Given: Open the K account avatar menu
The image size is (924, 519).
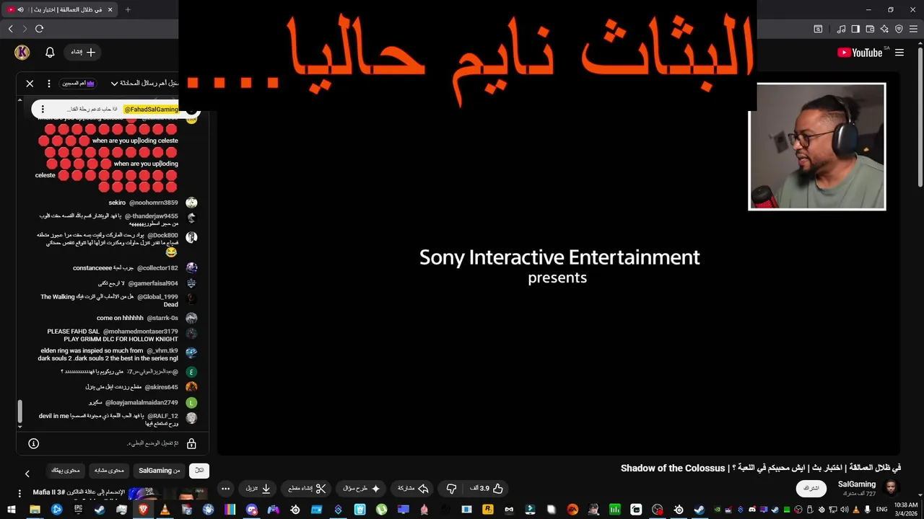Looking at the screenshot, I should 22,52.
